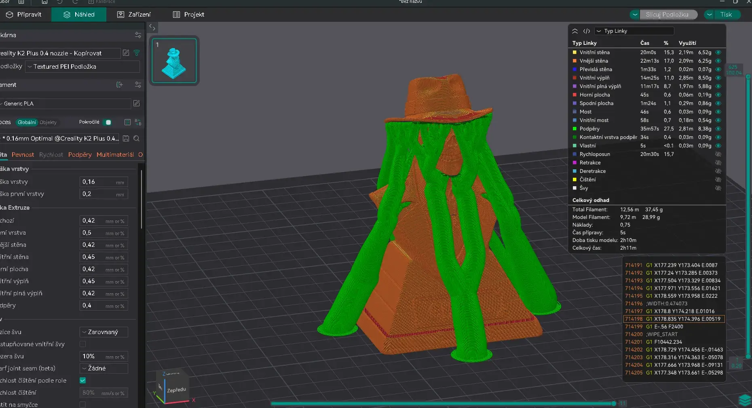Select the Multimateriál settings tab
Image resolution: width=752 pixels, height=408 pixels.
(x=115, y=155)
